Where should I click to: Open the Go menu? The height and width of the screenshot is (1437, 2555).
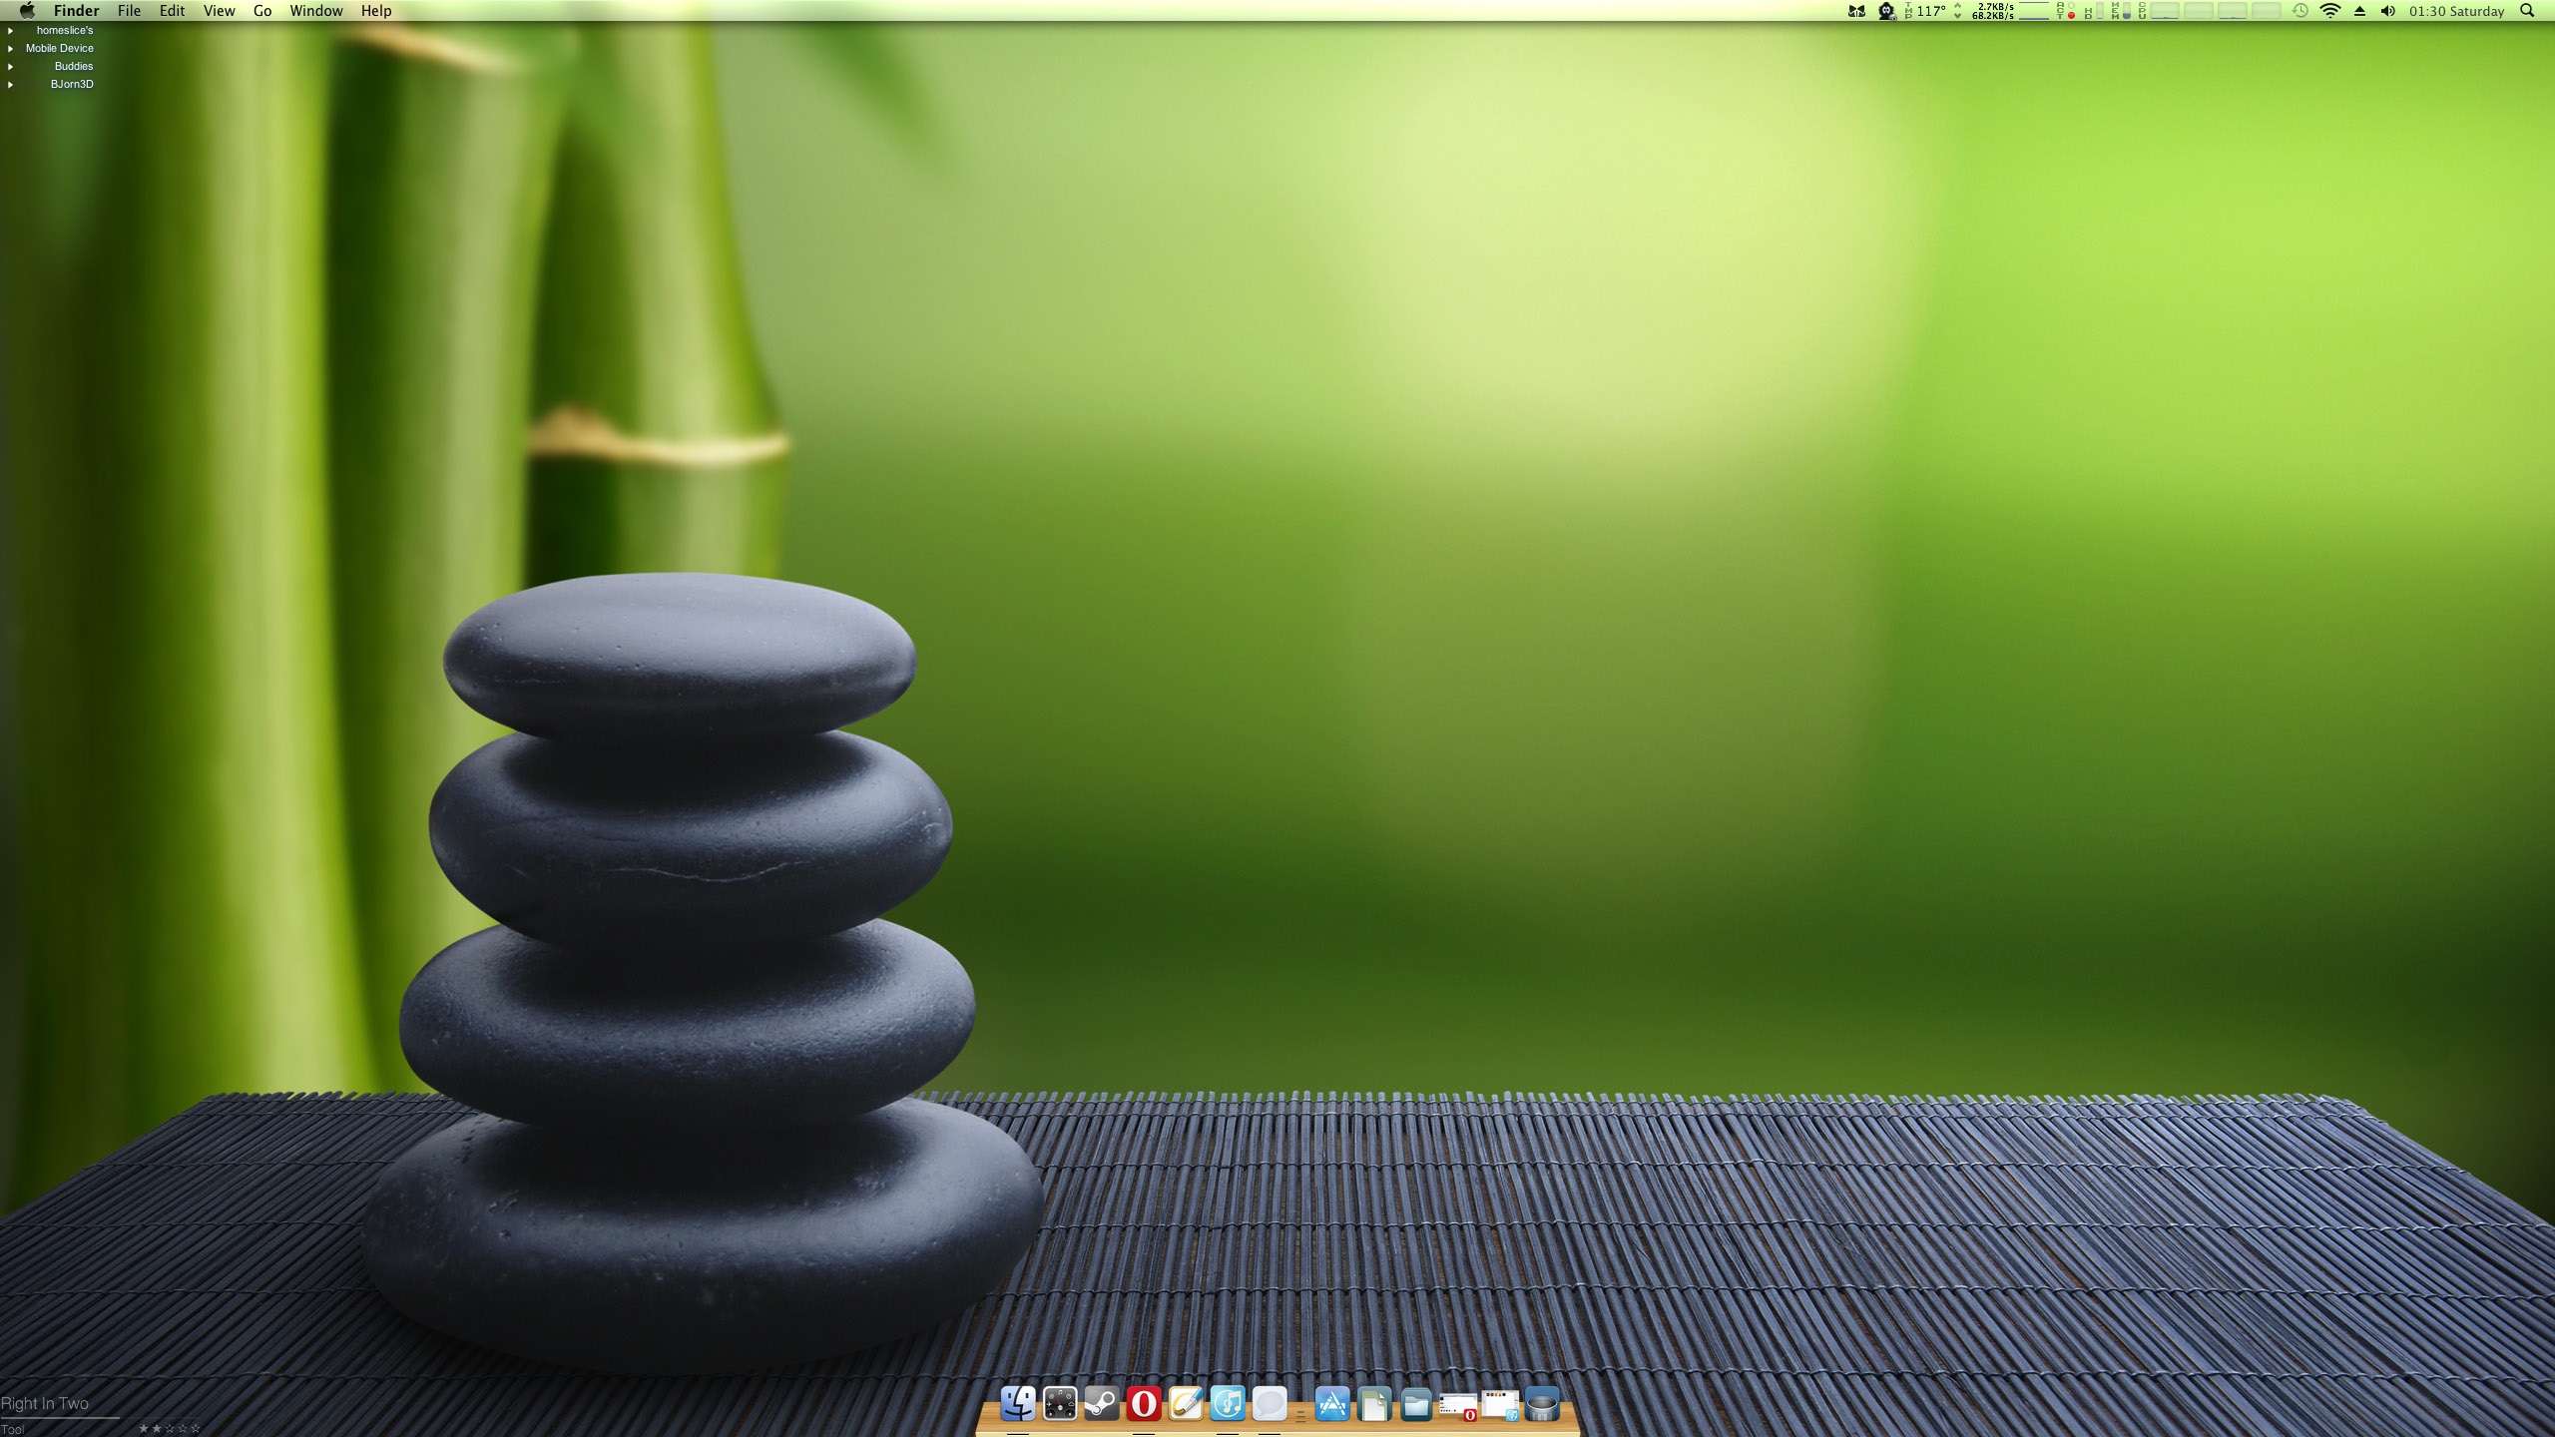[262, 11]
